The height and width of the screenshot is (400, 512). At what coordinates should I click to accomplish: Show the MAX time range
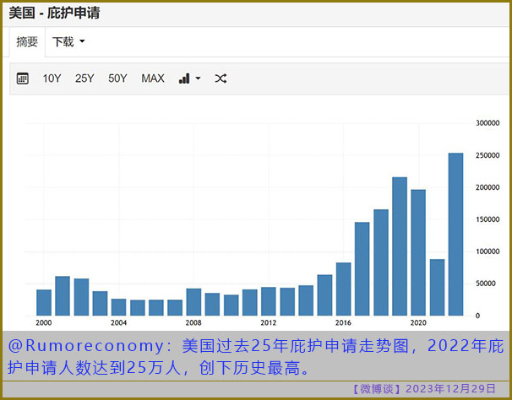(x=153, y=78)
